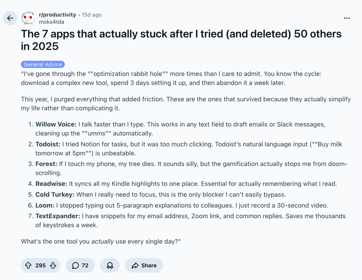The width and height of the screenshot is (362, 280).
Task: Expand options from the overflow menu
Action: click(347, 18)
